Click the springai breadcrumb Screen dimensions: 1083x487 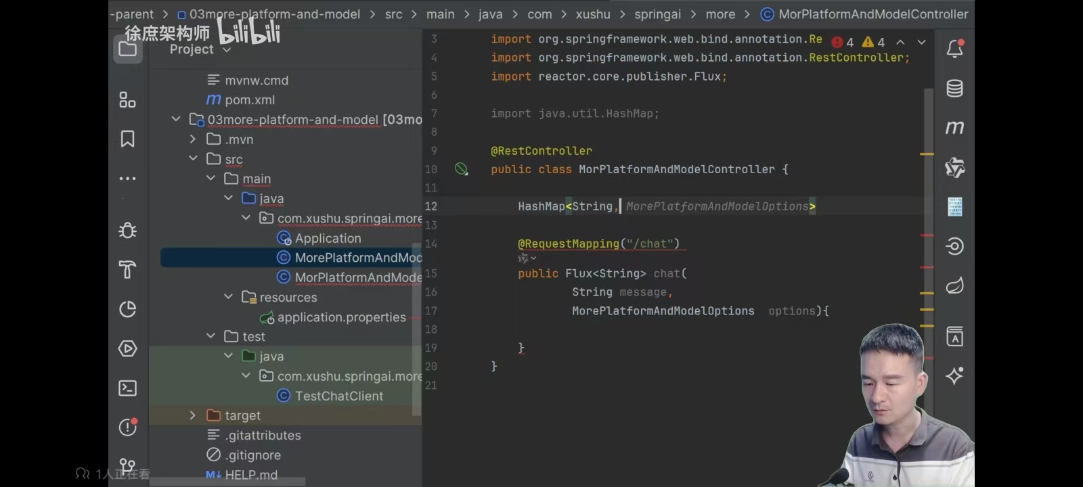[x=658, y=14]
